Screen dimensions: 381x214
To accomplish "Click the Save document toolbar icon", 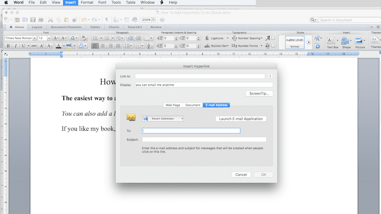I will point(33,20).
